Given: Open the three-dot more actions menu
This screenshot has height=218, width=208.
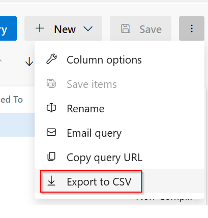Looking at the screenshot, I should coord(192,28).
